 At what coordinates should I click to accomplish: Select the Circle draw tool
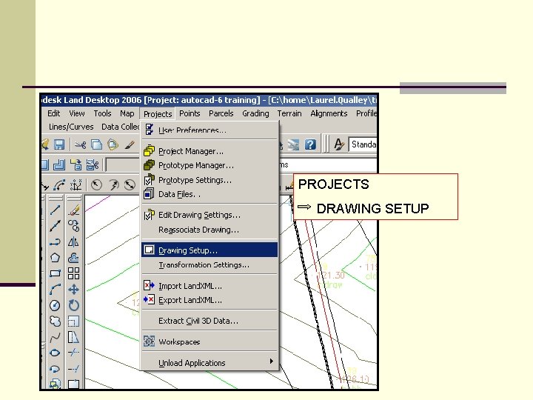tap(55, 305)
